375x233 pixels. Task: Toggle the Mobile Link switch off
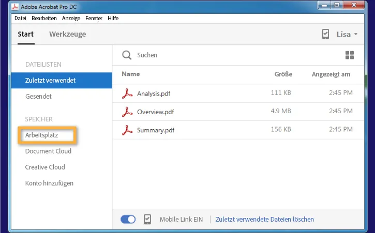[x=128, y=219]
